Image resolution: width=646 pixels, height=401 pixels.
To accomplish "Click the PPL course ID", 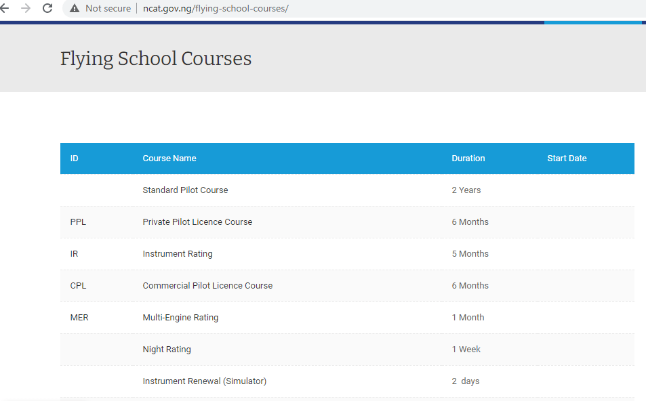I will pos(78,222).
